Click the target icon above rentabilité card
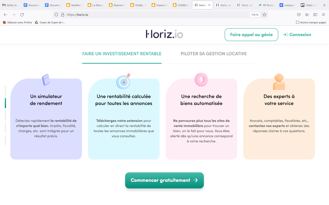The width and height of the screenshot is (329, 205). tap(124, 81)
